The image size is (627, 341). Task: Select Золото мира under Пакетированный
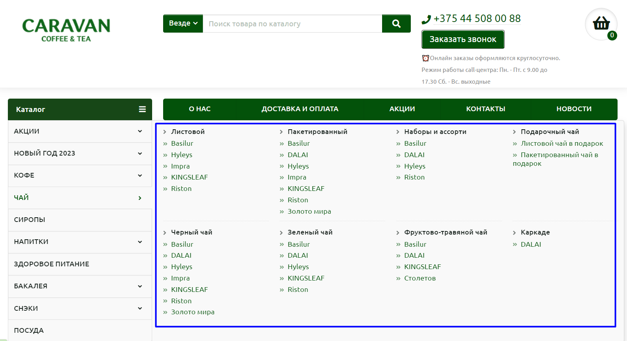(309, 211)
